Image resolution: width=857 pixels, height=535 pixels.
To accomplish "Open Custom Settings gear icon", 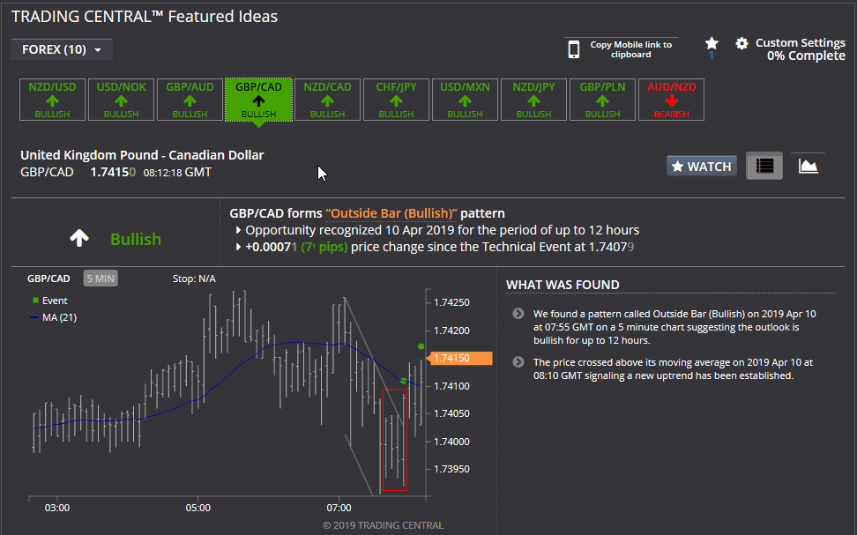I will click(x=741, y=44).
